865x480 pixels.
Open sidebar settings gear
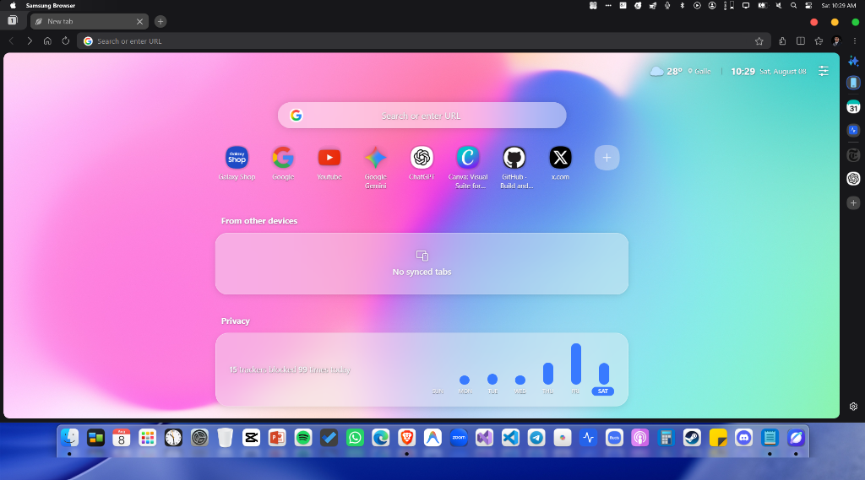point(853,407)
